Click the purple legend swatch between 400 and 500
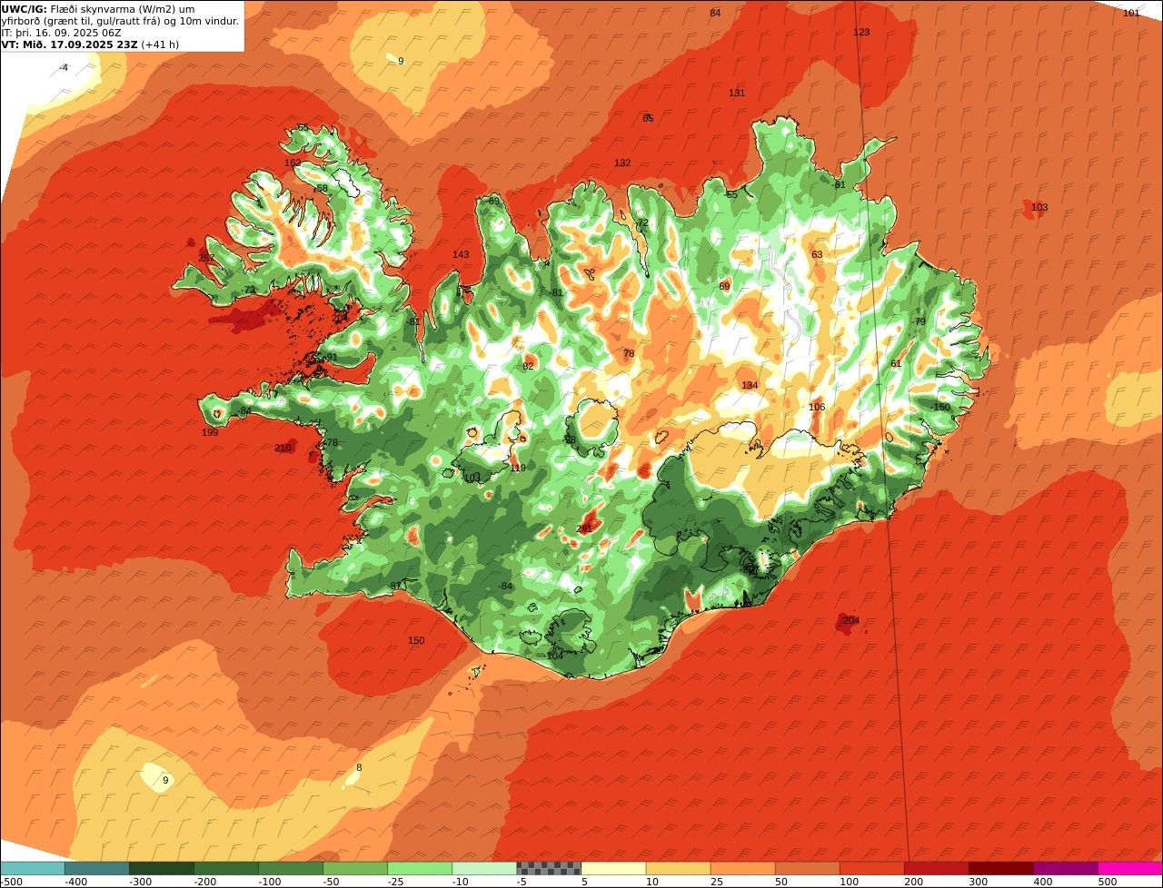The image size is (1163, 888). [x=1065, y=868]
